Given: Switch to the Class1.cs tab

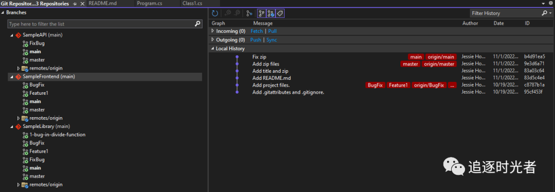Looking at the screenshot, I should (192, 4).
